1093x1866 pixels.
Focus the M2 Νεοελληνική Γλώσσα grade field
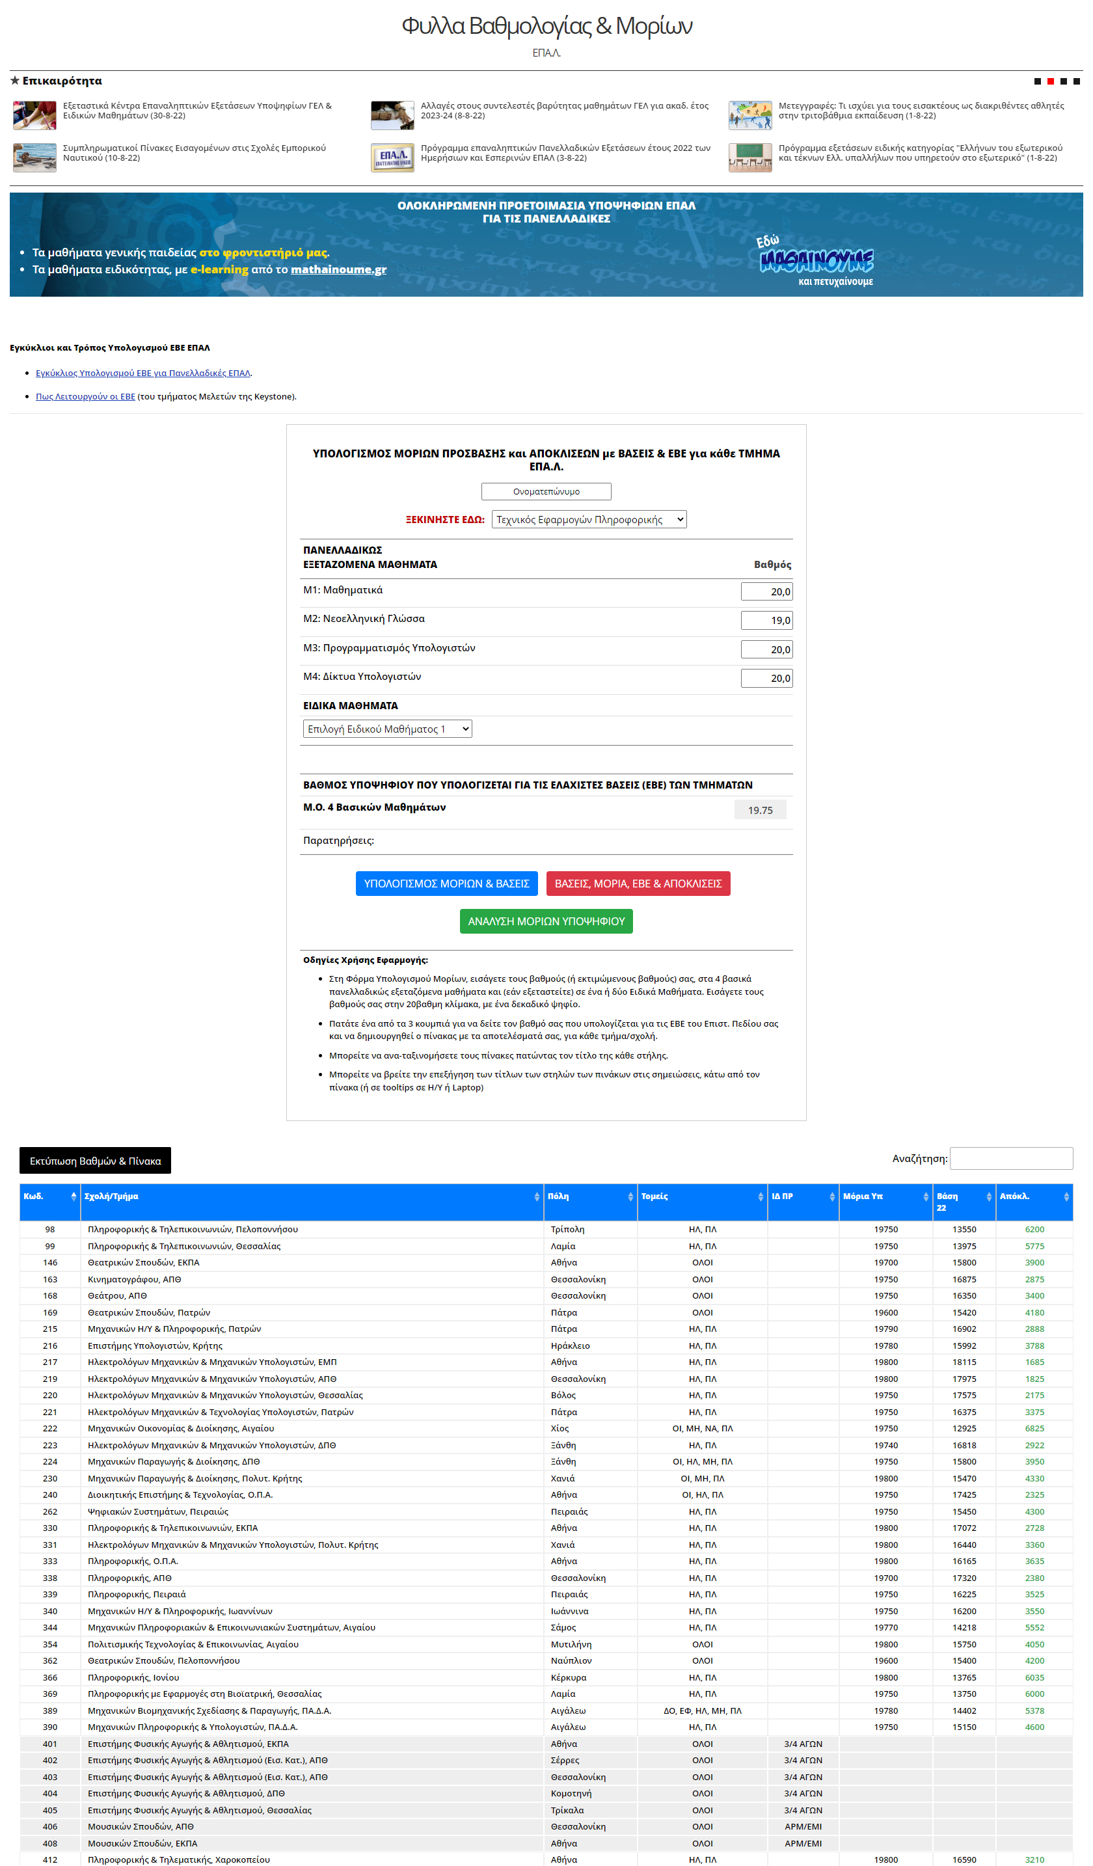coord(766,621)
